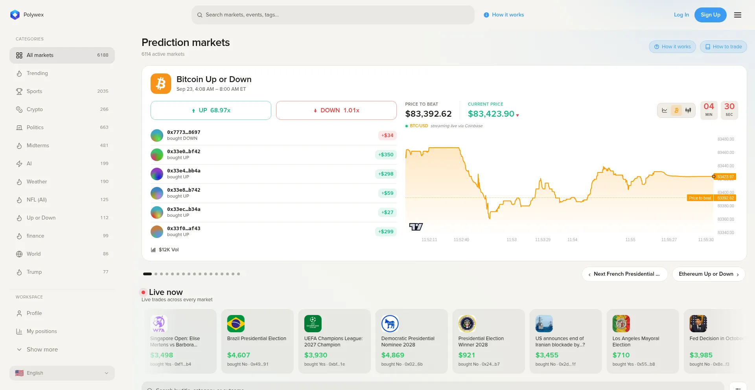Open the finance category
This screenshot has width=755, height=390.
pos(62,236)
